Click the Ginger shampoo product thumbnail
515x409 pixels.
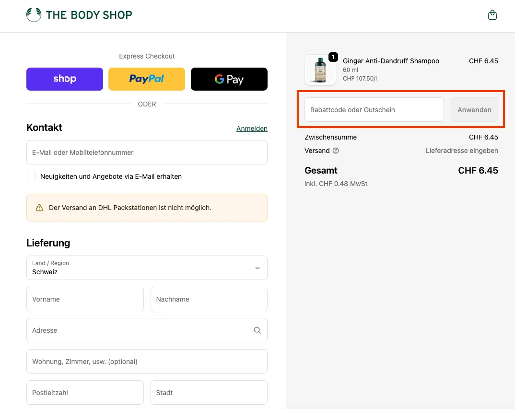coord(320,70)
